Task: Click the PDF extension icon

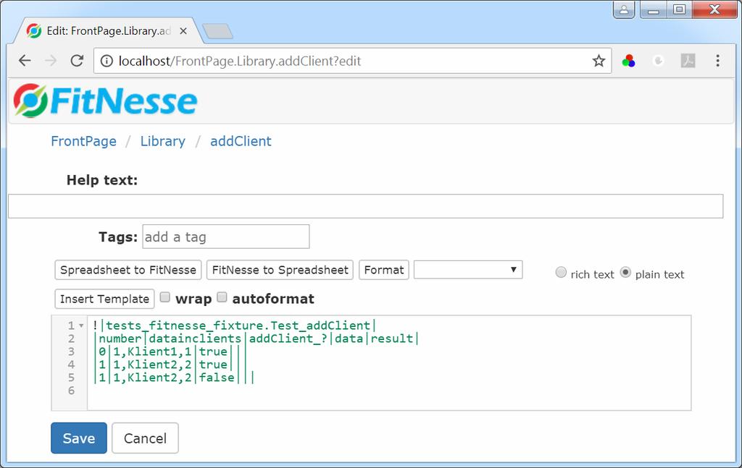Action: pyautogui.click(x=688, y=61)
